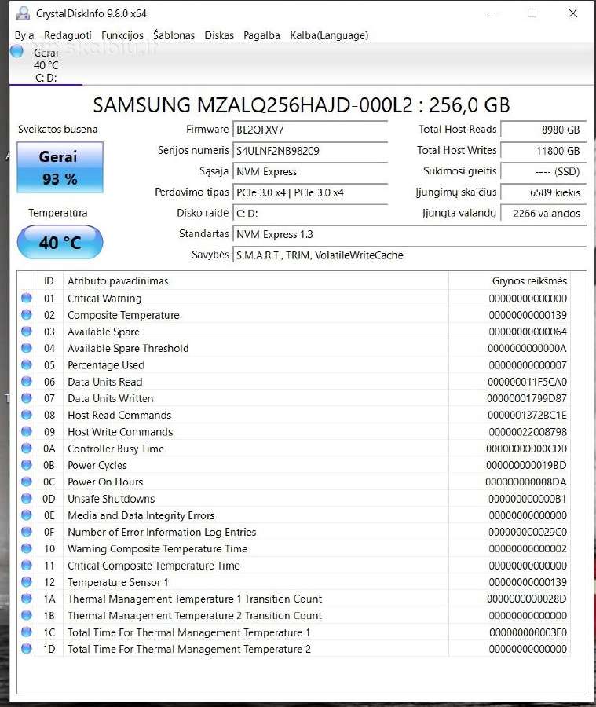Click the CrystalDiskInfo app icon in title bar
The height and width of the screenshot is (707, 596).
pos(23,13)
